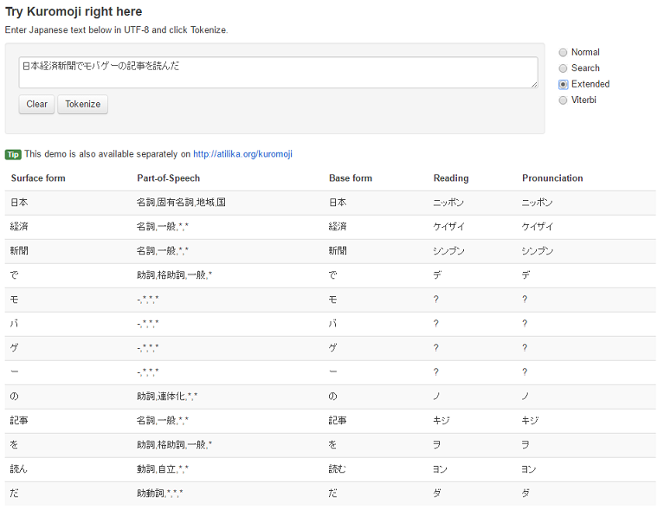Click part-of-speech cell 助動詞,*,*,*

pyautogui.click(x=159, y=493)
